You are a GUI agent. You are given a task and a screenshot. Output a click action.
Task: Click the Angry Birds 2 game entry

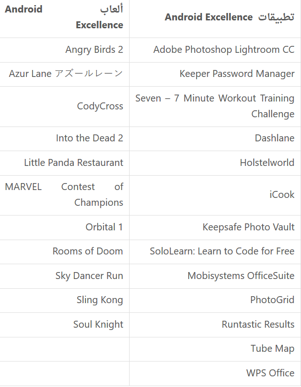point(94,50)
